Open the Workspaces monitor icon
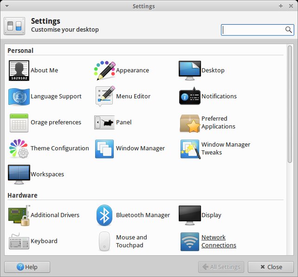The width and height of the screenshot is (298, 277). tap(19, 174)
